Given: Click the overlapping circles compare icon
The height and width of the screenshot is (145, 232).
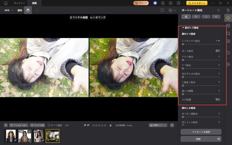Looking at the screenshot, I should pyautogui.click(x=170, y=10).
